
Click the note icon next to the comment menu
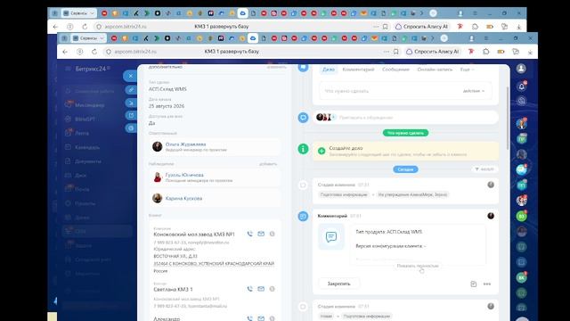(473, 284)
